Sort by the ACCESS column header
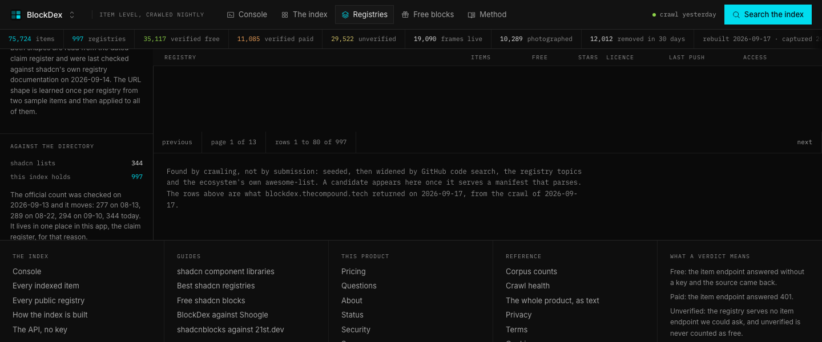Viewport: 822px width, 342px height. pos(755,58)
